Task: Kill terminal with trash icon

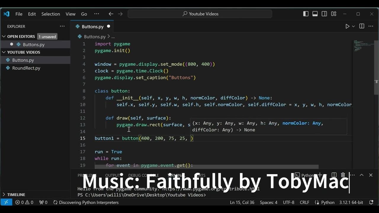Action: click(343, 175)
